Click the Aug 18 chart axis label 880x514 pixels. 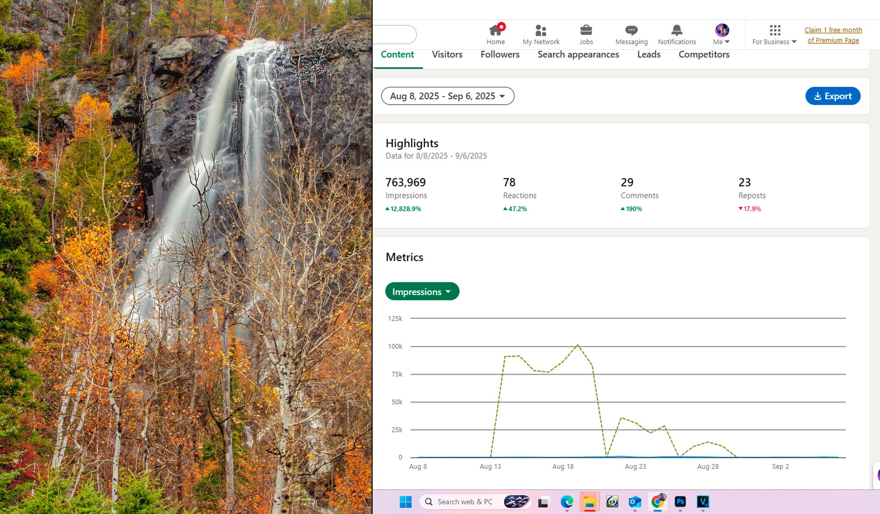[x=563, y=466]
